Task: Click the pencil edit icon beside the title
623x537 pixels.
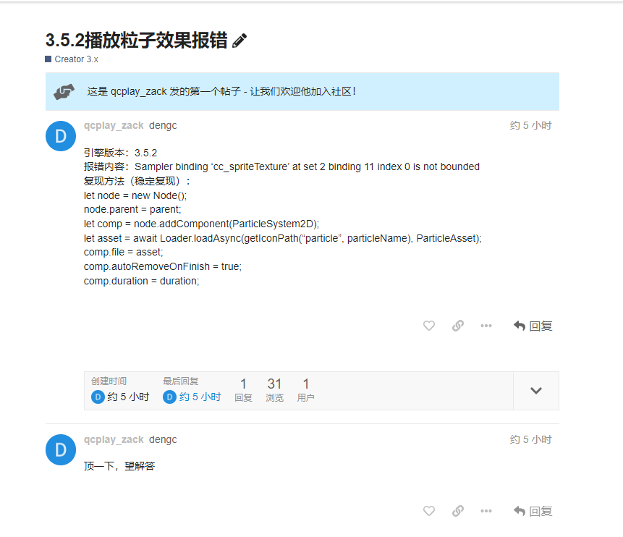Action: point(240,41)
